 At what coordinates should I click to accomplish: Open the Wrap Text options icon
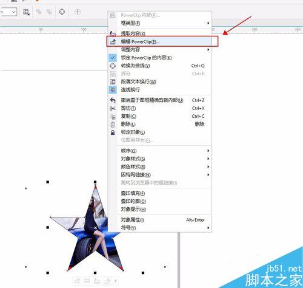pos(26,12)
